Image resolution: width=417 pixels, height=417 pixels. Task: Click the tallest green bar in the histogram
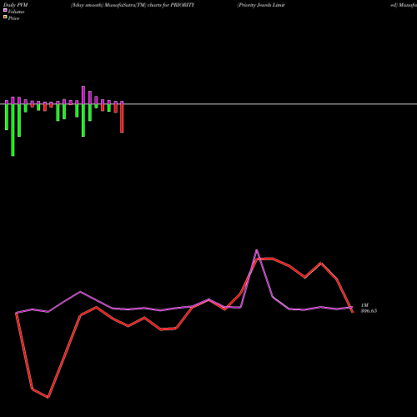pos(13,130)
